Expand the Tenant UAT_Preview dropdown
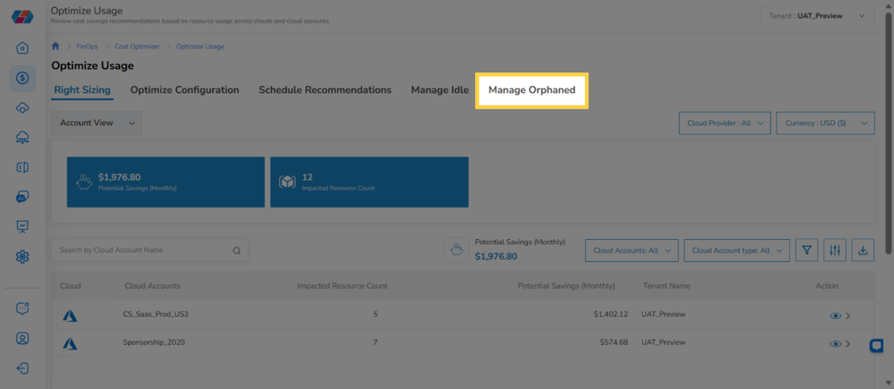This screenshot has width=894, height=389. coord(817,16)
